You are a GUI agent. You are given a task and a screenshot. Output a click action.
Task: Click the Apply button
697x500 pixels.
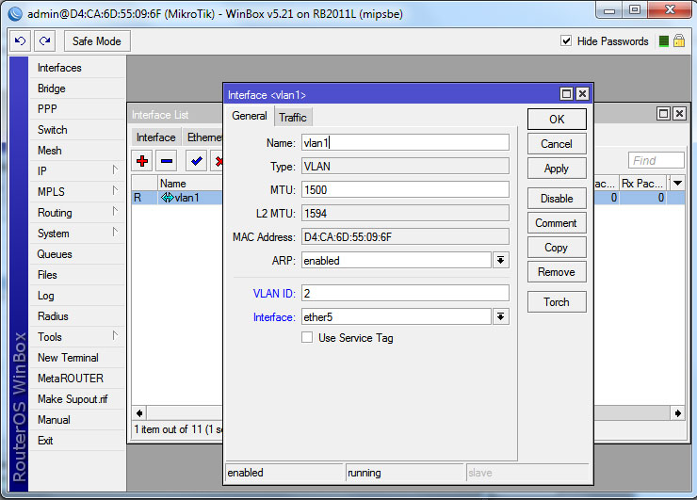tap(556, 169)
